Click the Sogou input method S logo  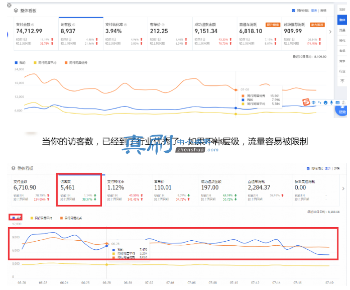[x=306, y=102]
